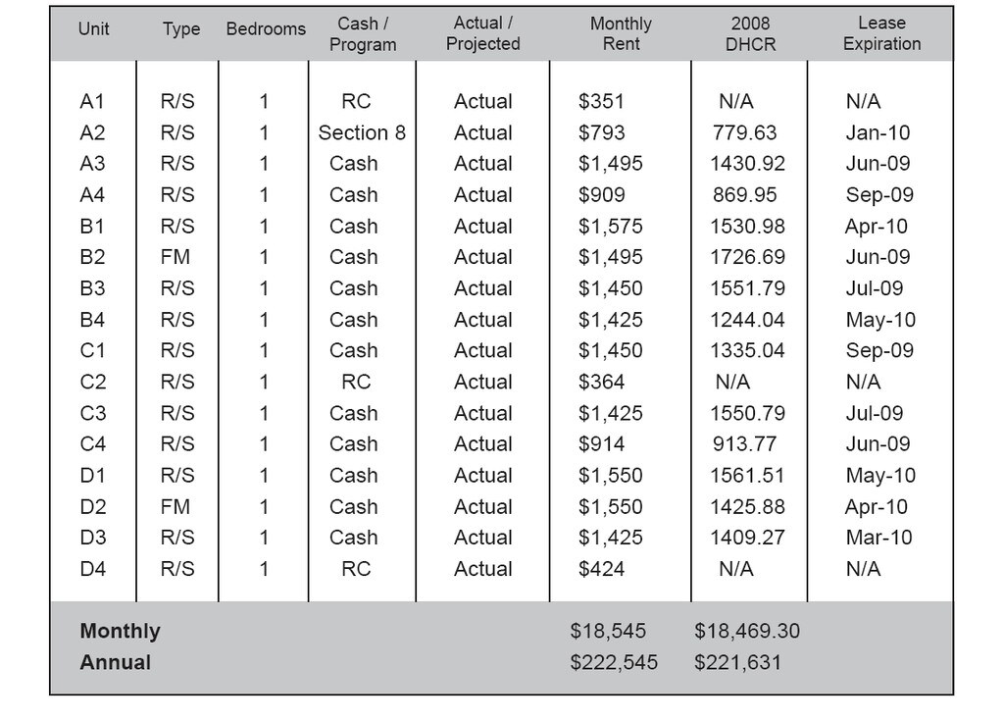Click the $18,469.30 DHCR monthly total
Image resolution: width=1004 pixels, height=721 pixels.
tap(747, 632)
